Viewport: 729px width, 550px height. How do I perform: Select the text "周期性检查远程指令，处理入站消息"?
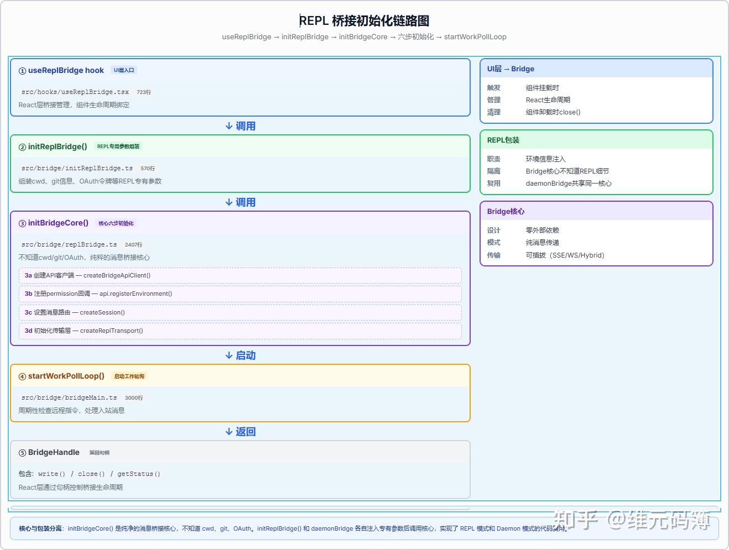71,411
